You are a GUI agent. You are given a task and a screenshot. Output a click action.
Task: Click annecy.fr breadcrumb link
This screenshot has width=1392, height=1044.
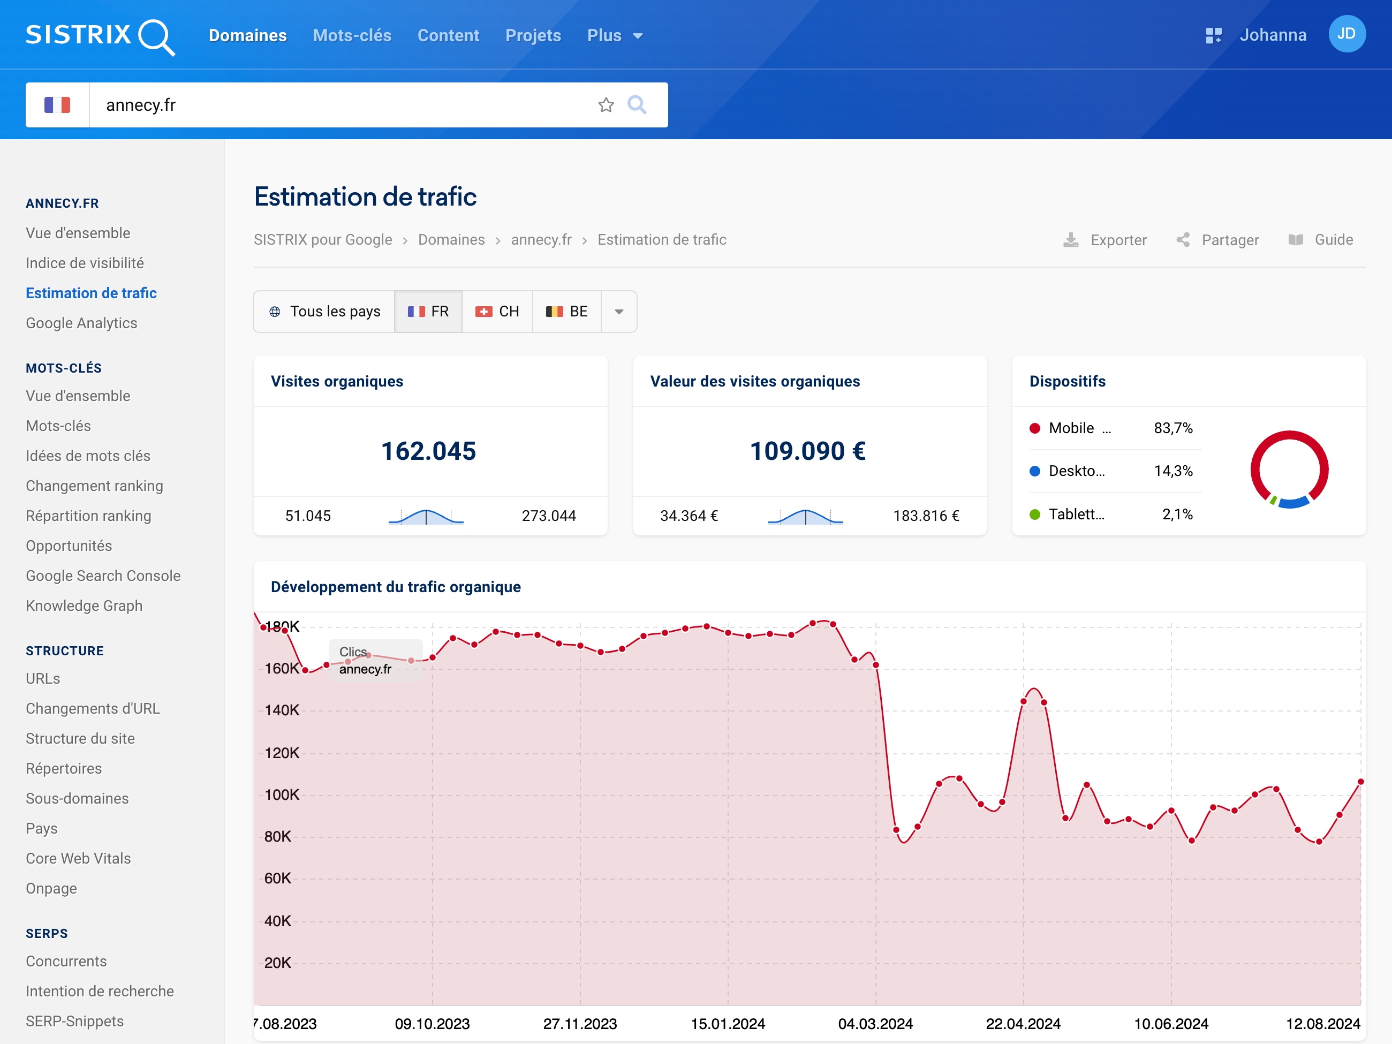pos(541,240)
